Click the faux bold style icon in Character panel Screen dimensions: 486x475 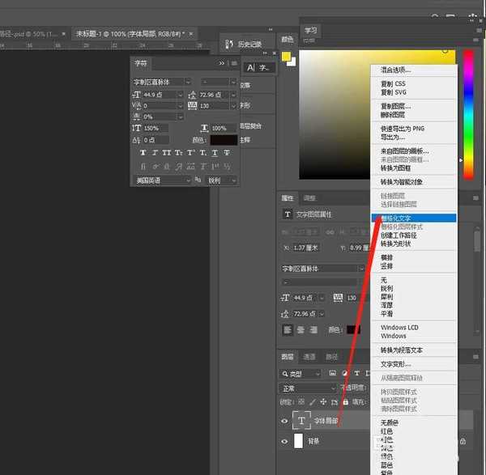[143, 152]
